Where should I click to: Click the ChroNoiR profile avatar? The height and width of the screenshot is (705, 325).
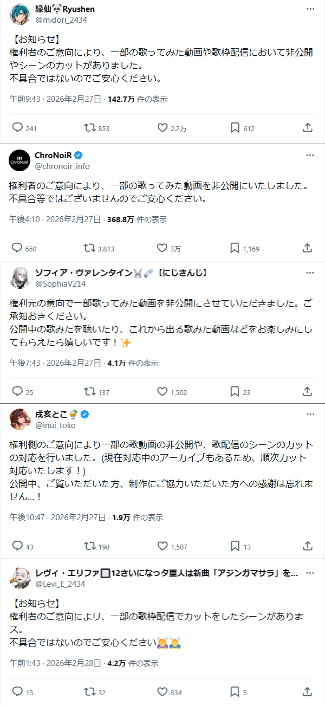(x=20, y=160)
